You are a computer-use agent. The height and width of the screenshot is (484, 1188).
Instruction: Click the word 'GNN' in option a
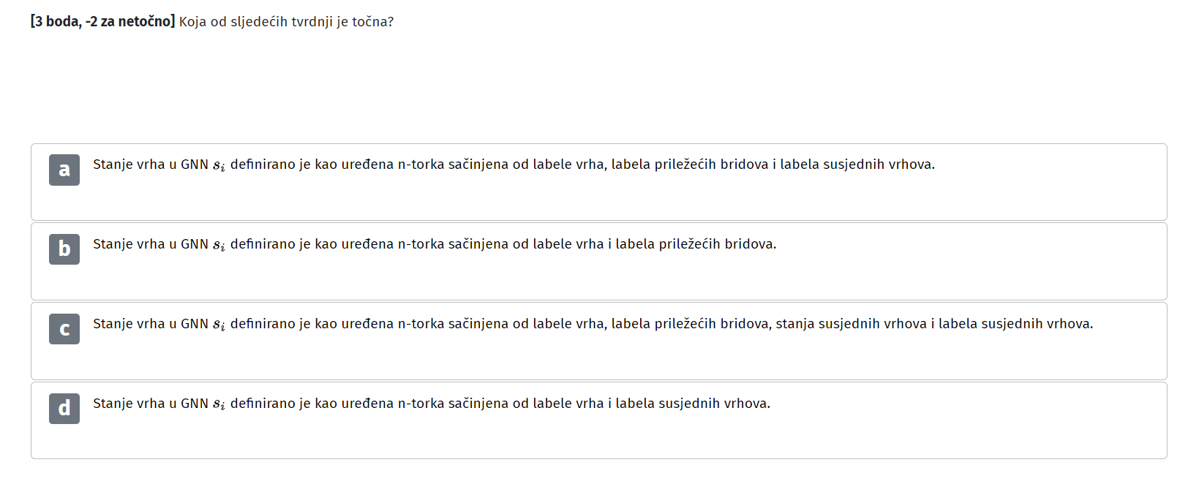(x=195, y=165)
